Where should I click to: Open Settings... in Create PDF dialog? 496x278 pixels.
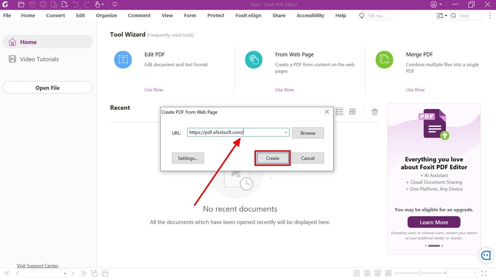click(188, 158)
